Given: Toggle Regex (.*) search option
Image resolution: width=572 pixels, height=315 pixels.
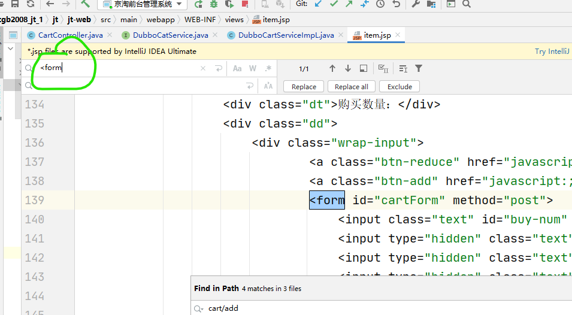Looking at the screenshot, I should (268, 68).
